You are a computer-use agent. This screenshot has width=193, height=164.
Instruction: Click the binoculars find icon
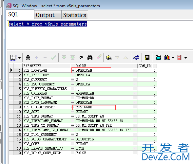(90, 58)
